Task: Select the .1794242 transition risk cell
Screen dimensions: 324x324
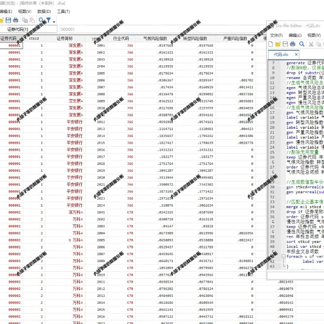Action: (196, 136)
